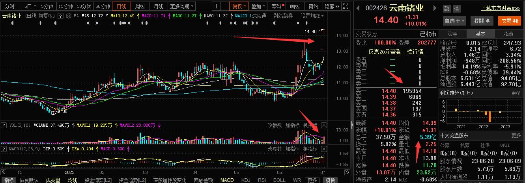This screenshot has height=183, width=525.
Task: Toggle 简约 simple view mode
Action: tap(313, 6)
